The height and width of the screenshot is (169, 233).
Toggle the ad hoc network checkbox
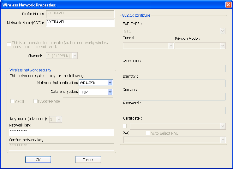pyautogui.click(x=9, y=44)
